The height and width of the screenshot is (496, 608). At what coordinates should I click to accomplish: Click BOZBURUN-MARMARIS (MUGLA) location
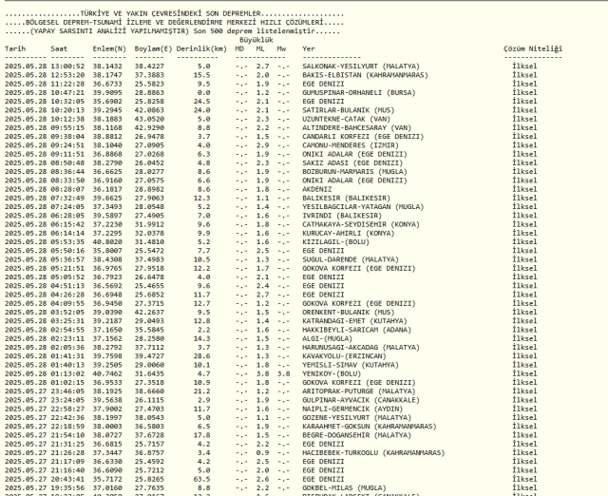354,171
